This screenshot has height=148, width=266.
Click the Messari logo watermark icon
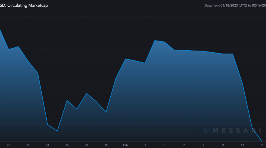click(x=208, y=131)
